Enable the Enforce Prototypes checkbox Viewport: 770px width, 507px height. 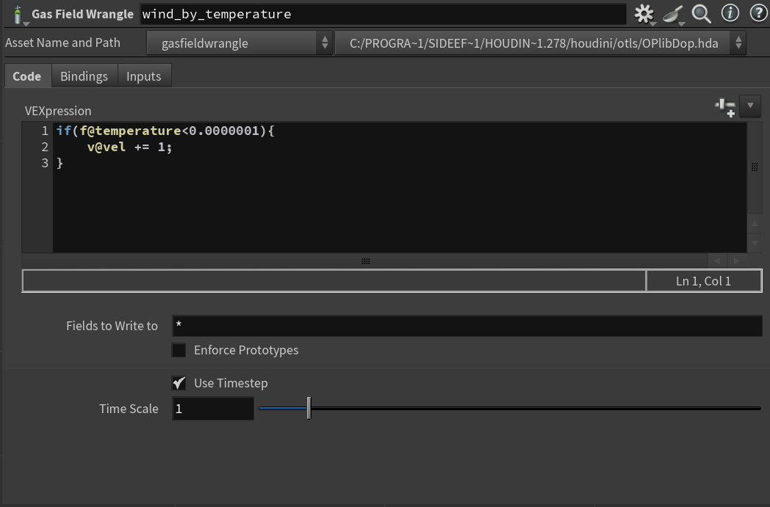[179, 350]
